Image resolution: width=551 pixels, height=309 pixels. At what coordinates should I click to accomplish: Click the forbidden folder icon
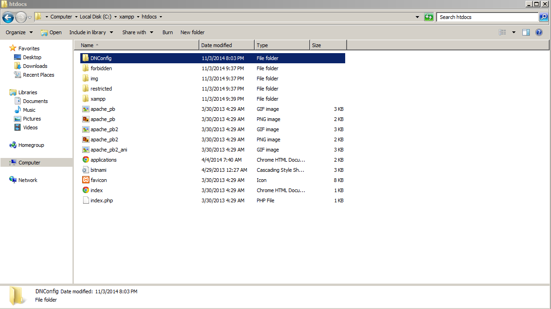click(x=85, y=68)
